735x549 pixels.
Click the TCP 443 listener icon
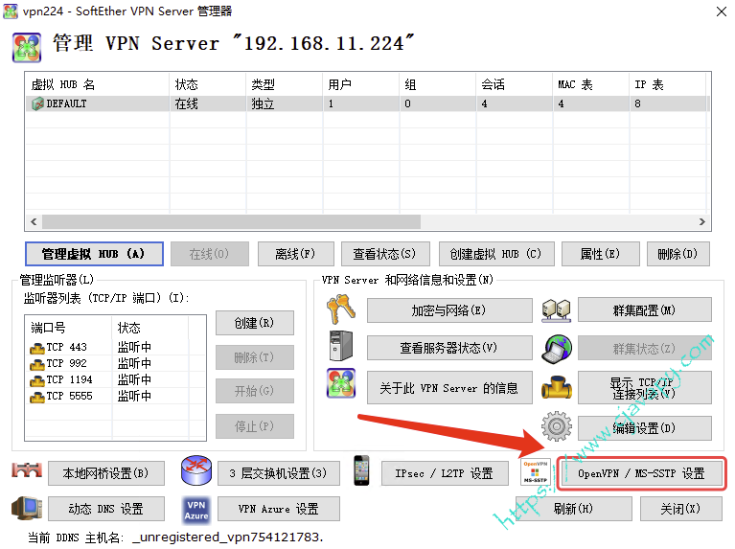point(37,349)
